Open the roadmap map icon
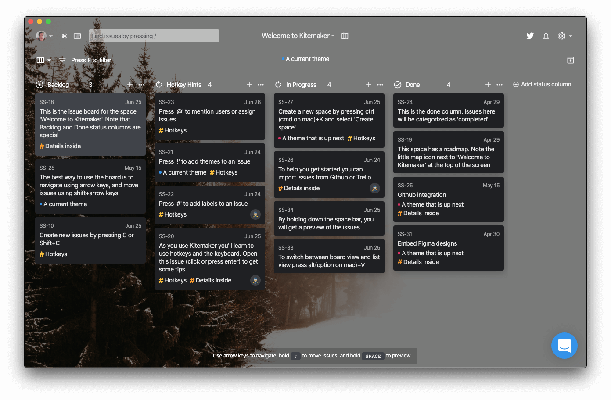 point(345,36)
